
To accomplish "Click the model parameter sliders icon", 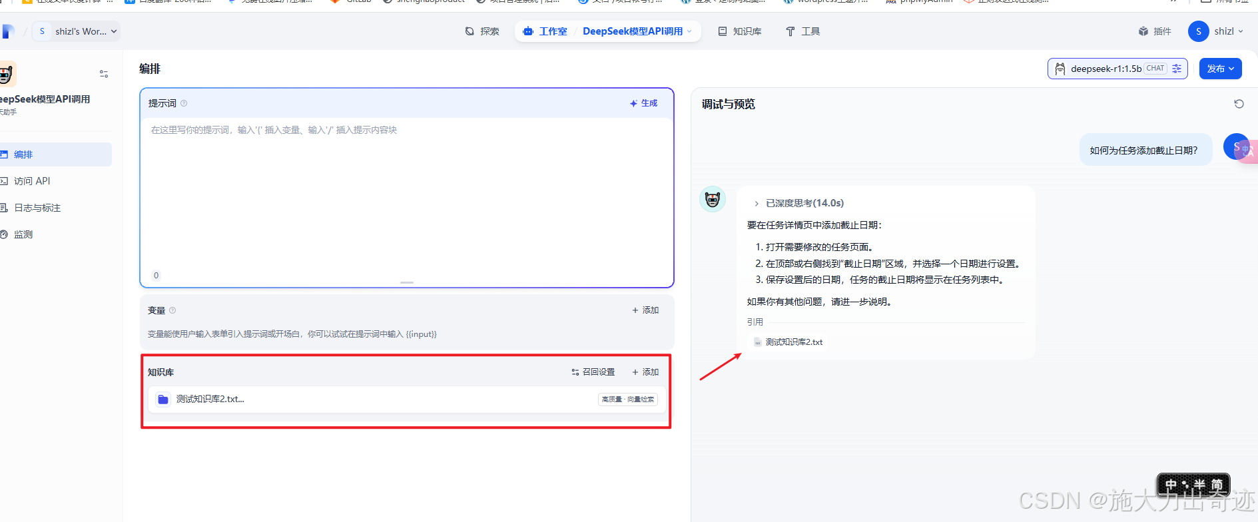I will 1177,69.
